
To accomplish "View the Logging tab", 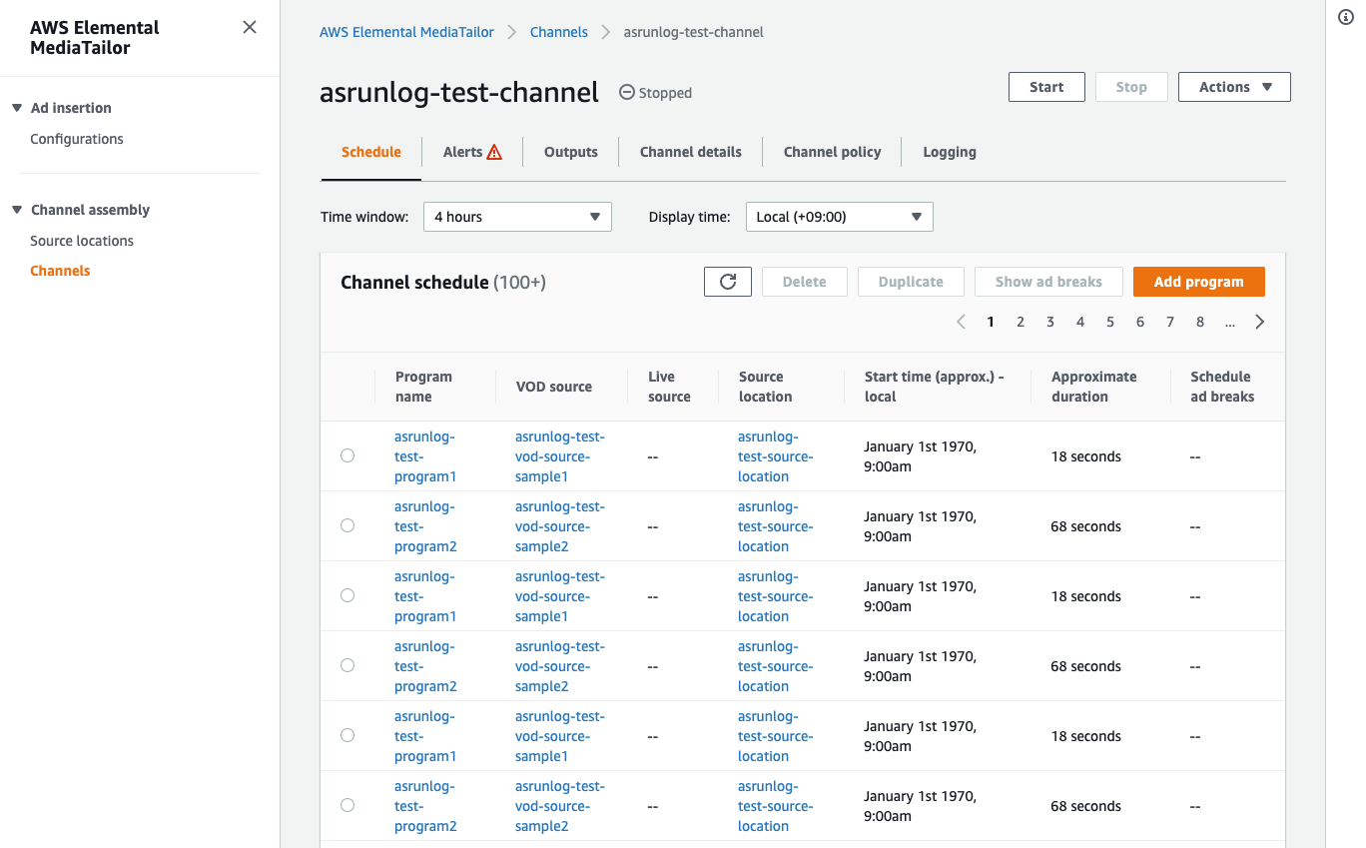I will click(950, 152).
